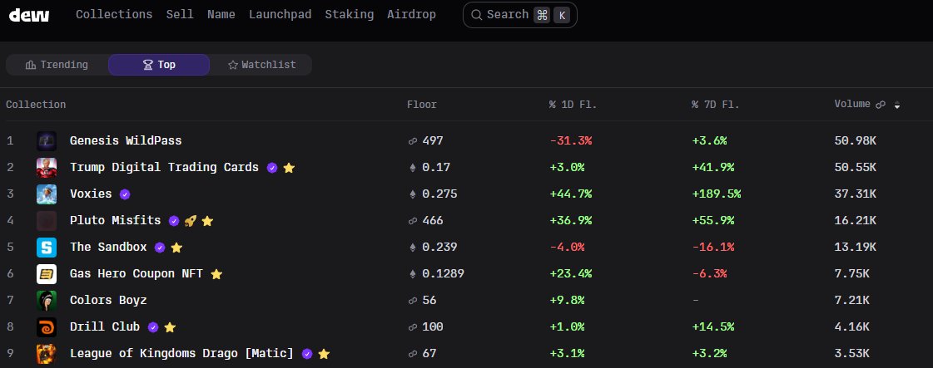
Task: Click the Voxies thumbnail image
Action: point(47,194)
